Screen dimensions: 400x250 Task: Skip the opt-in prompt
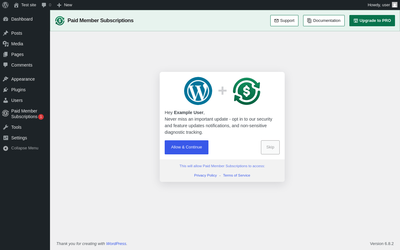click(270, 147)
